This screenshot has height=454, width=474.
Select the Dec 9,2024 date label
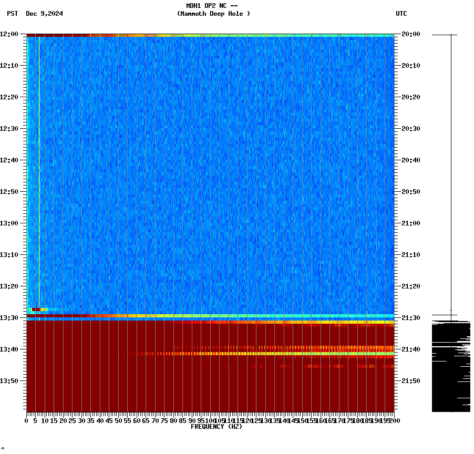[44, 14]
